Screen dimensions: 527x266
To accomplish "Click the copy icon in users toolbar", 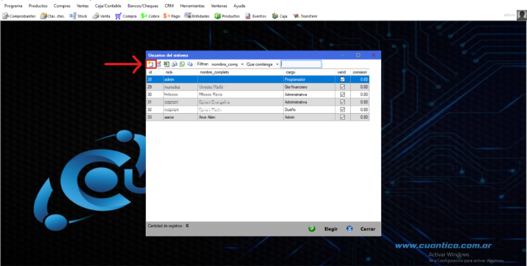I will pos(190,64).
